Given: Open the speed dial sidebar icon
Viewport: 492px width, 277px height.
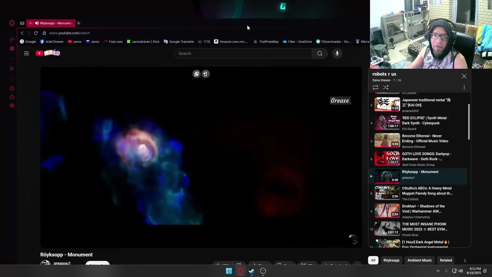Looking at the screenshot, I should (x=12, y=40).
